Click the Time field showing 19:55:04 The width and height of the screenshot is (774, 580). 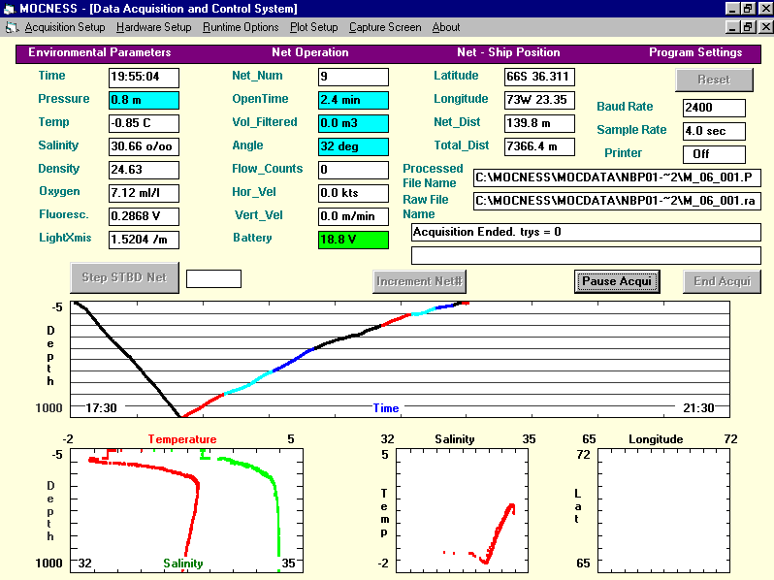(144, 77)
